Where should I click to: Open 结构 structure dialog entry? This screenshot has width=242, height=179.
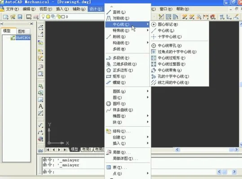point(128,131)
